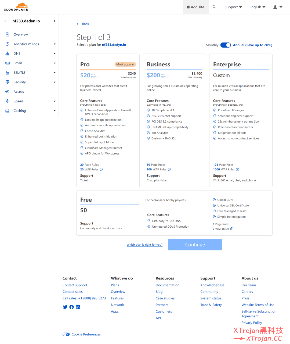Open the Facebook icon in footer
290x344 pixels.
click(x=71, y=307)
